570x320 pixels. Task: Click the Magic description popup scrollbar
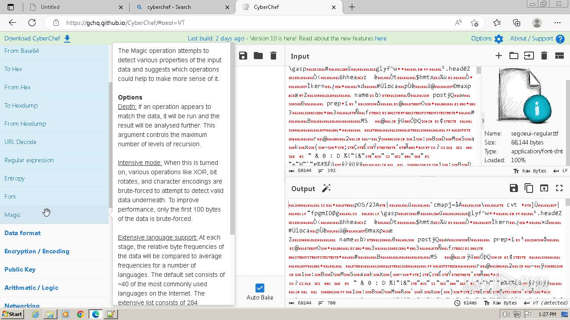point(232,139)
